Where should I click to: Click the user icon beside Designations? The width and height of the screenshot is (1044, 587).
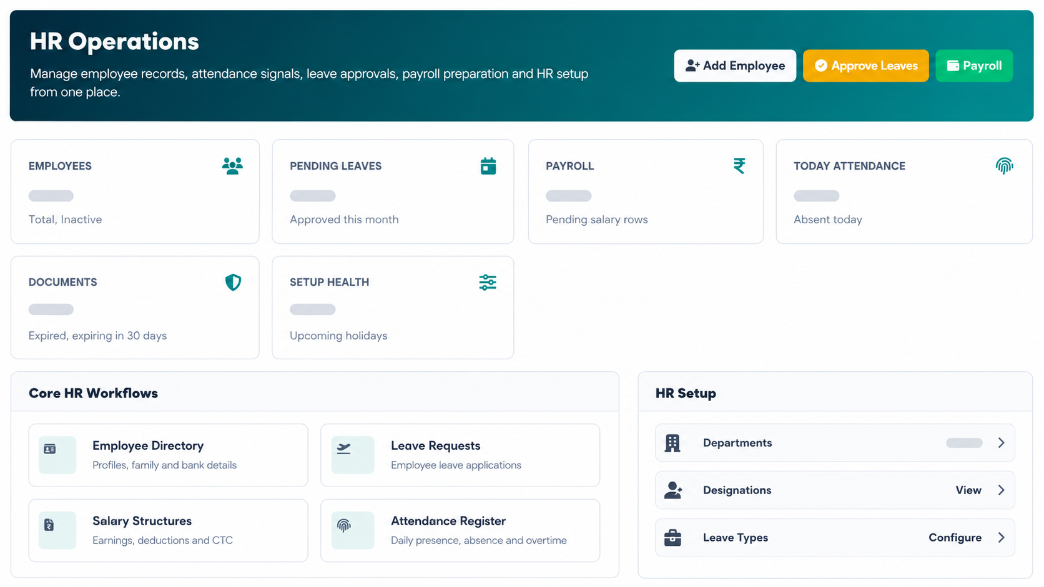(673, 490)
